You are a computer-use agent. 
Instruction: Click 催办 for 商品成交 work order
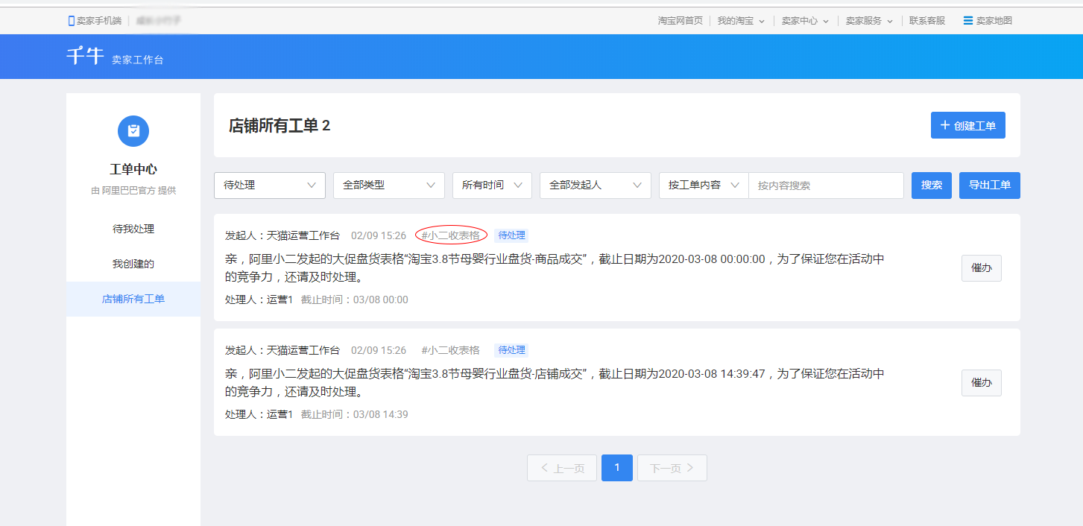[x=982, y=268]
